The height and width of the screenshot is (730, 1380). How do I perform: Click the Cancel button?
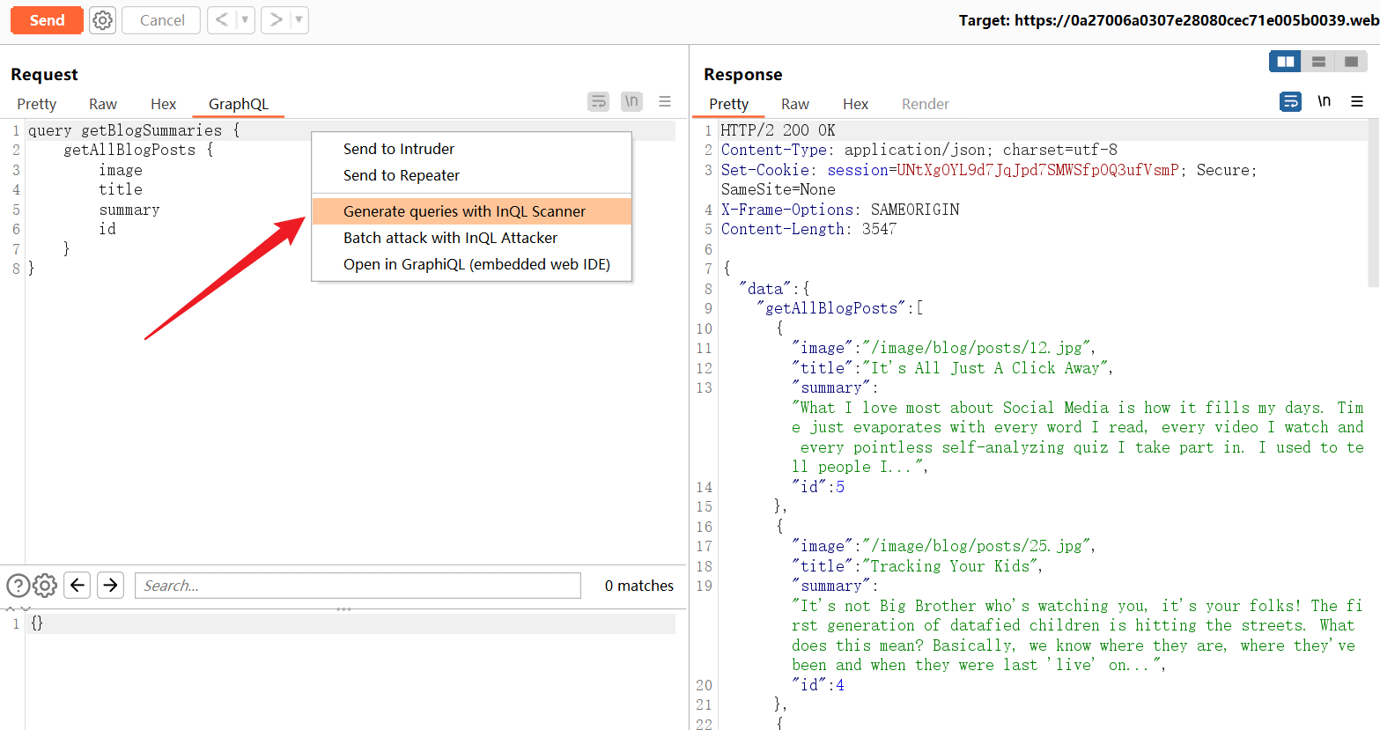pyautogui.click(x=162, y=20)
